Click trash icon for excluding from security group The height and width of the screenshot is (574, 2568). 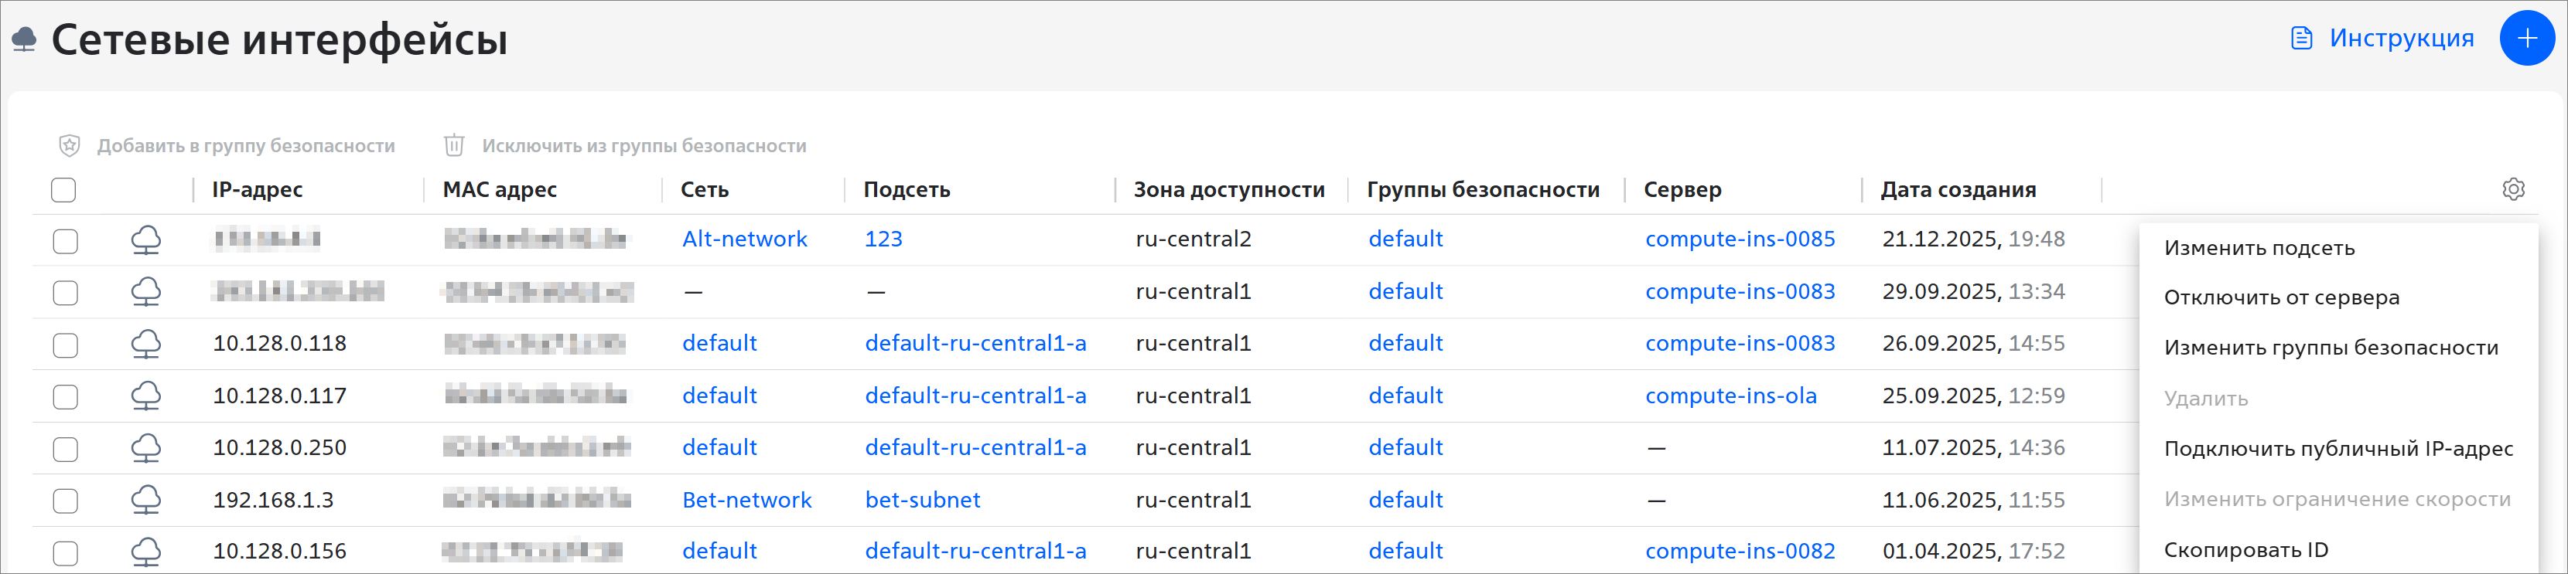(455, 147)
